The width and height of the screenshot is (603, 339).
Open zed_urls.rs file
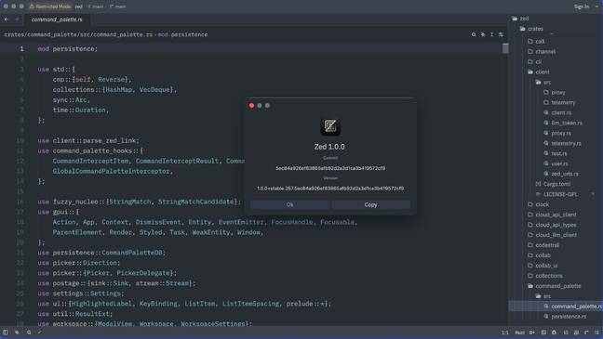(x=561, y=174)
